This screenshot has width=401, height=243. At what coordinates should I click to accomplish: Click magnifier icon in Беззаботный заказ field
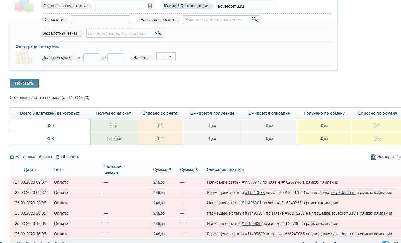pos(158,33)
